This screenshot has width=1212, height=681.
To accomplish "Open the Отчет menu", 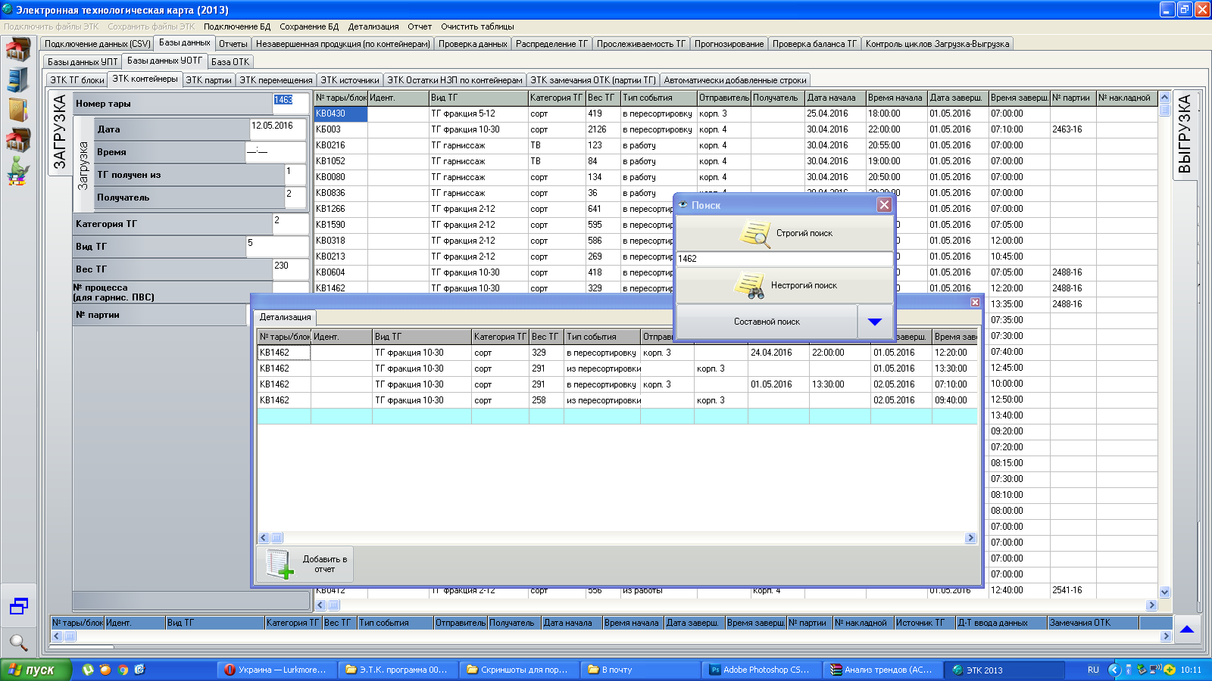I will pyautogui.click(x=420, y=26).
